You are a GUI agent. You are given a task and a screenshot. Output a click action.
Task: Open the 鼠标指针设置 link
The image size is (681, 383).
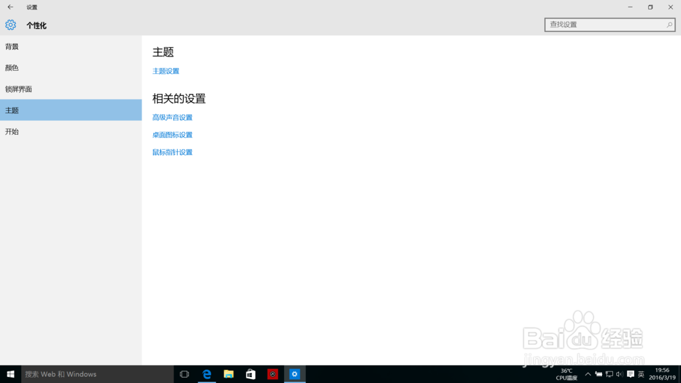[172, 152]
